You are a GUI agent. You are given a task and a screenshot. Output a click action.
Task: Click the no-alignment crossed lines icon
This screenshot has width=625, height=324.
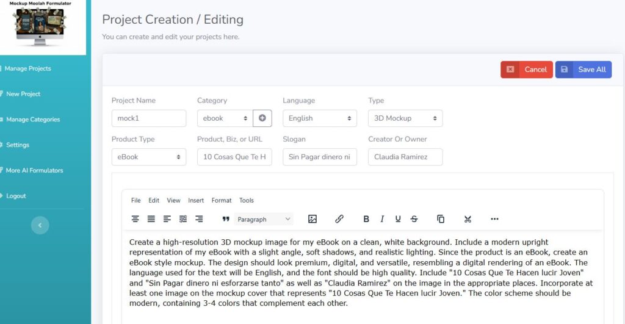tap(183, 219)
